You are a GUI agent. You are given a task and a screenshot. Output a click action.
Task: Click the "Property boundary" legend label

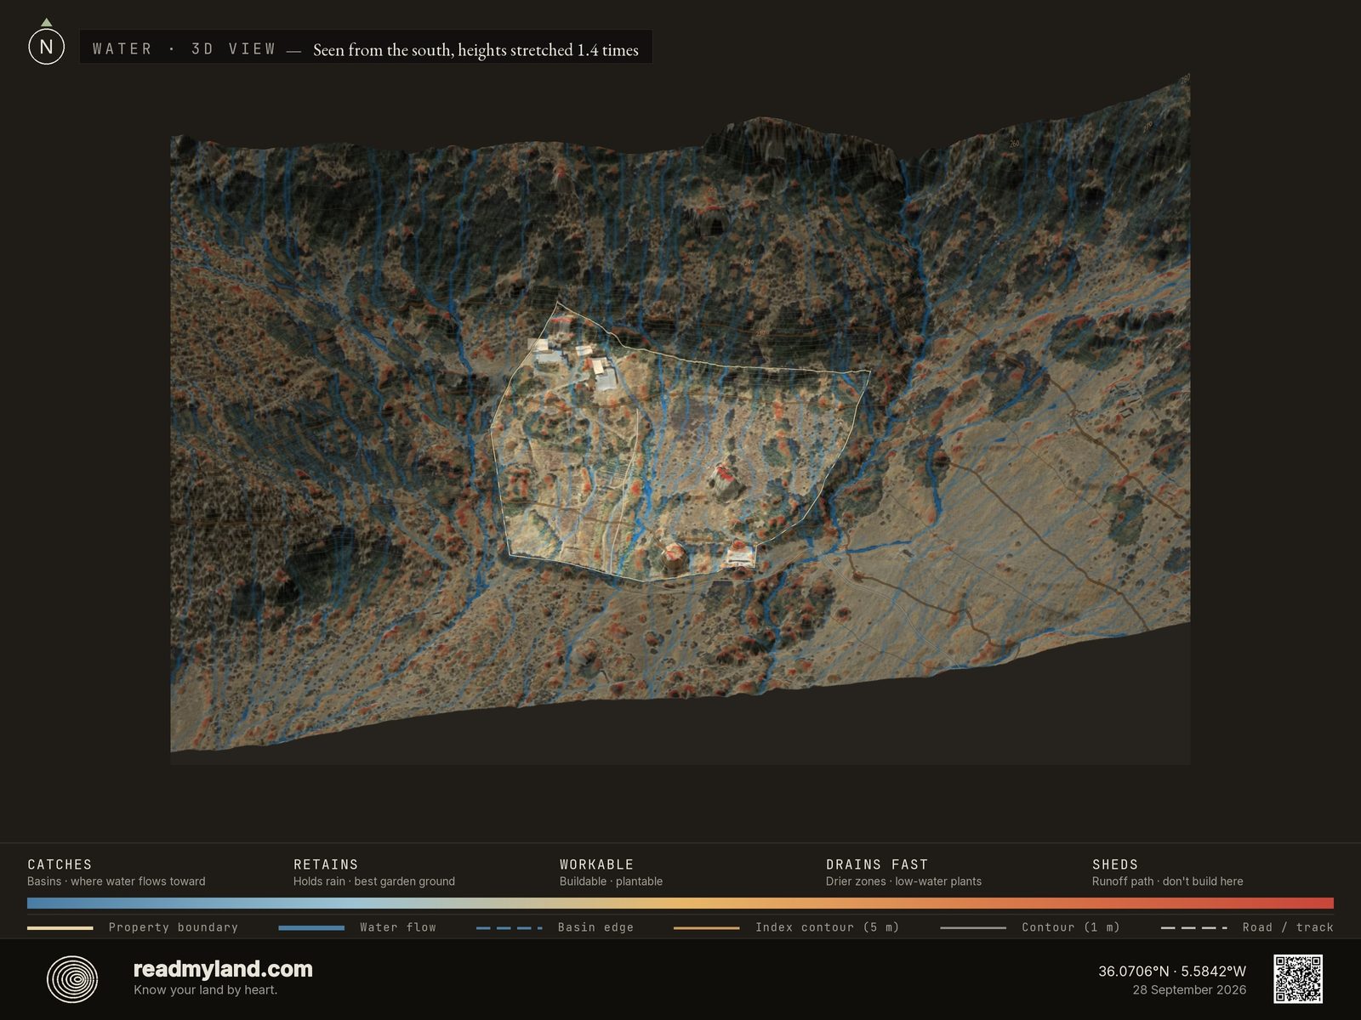coord(174,927)
